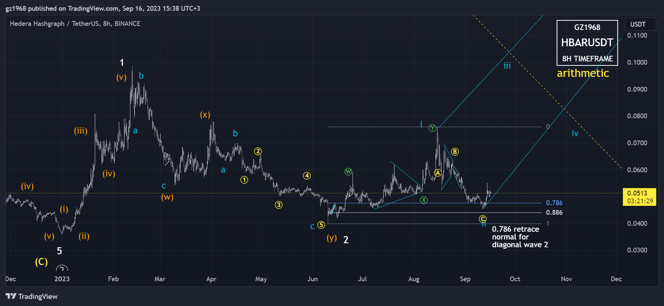Click the yellow (C) wave label
This screenshot has width=664, height=306.
41,262
